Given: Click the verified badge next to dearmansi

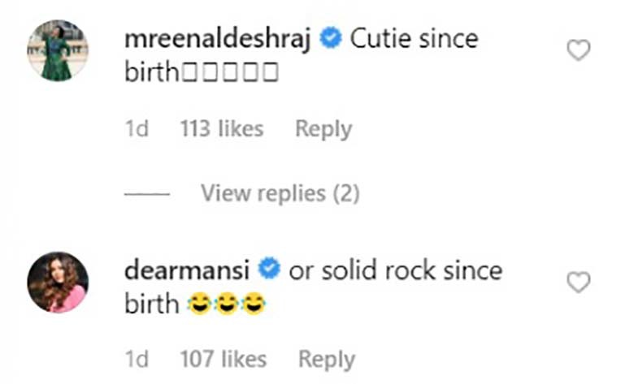Looking at the screenshot, I should [x=269, y=269].
